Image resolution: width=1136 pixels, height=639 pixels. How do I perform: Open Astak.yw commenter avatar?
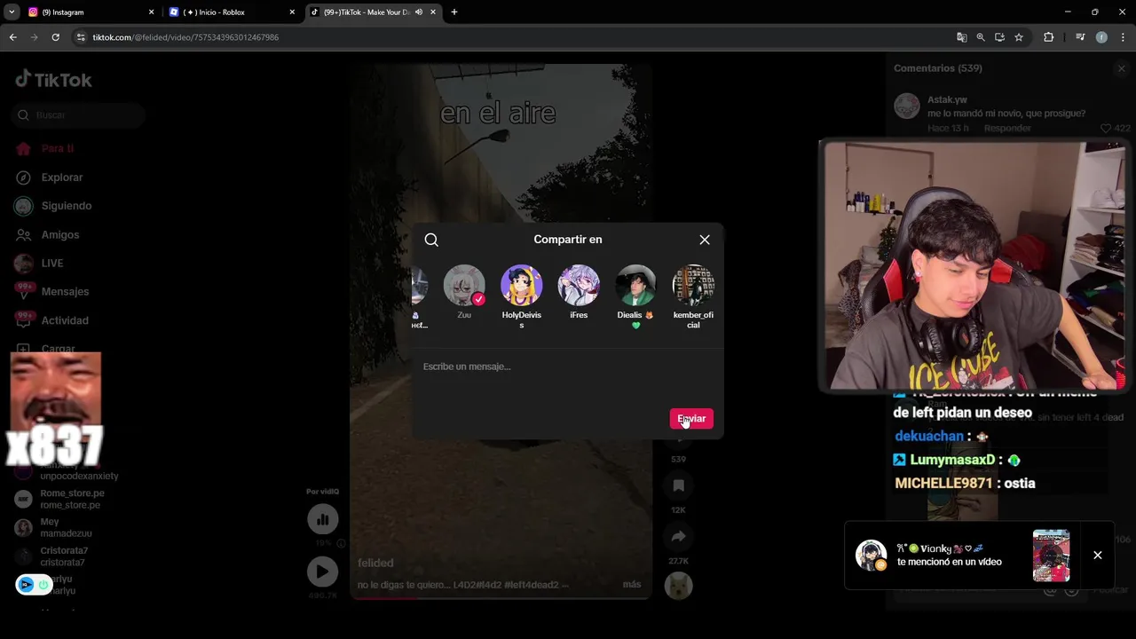click(907, 106)
